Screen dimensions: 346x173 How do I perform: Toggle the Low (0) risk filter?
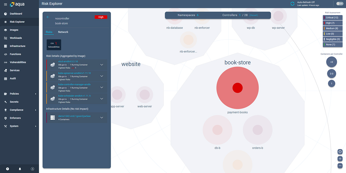333,34
